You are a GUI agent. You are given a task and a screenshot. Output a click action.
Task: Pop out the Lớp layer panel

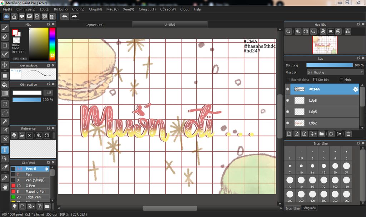pos(358,58)
